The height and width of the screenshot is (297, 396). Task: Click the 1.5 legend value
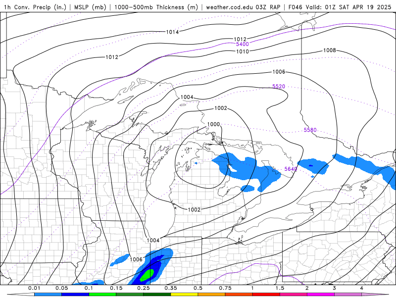tap(280, 288)
